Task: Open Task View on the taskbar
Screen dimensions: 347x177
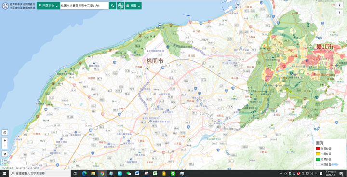Action: [x=75, y=174]
